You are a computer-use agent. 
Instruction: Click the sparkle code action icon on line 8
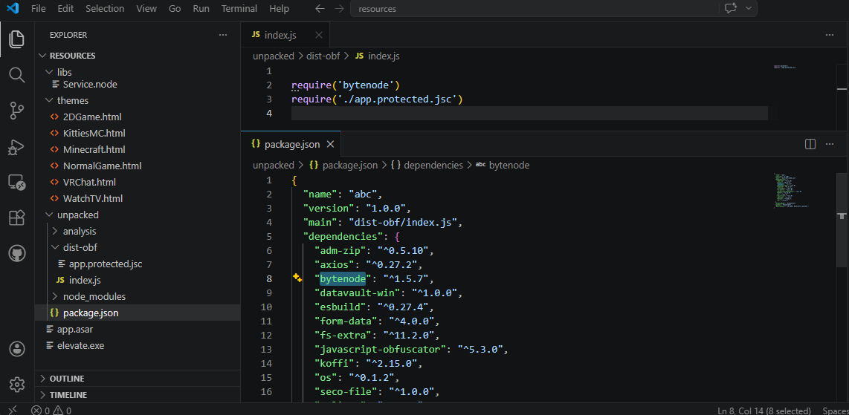[297, 278]
